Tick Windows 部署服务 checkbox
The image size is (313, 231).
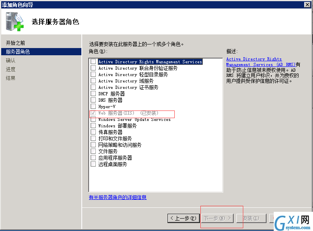coord(93,125)
